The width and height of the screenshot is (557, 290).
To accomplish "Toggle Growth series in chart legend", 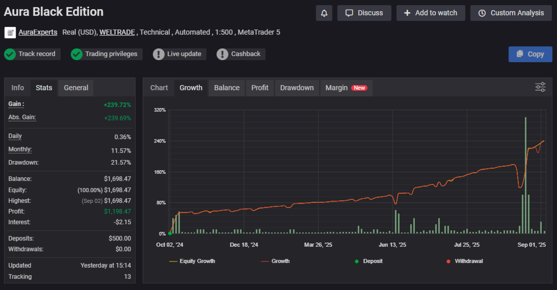I will pos(275,261).
